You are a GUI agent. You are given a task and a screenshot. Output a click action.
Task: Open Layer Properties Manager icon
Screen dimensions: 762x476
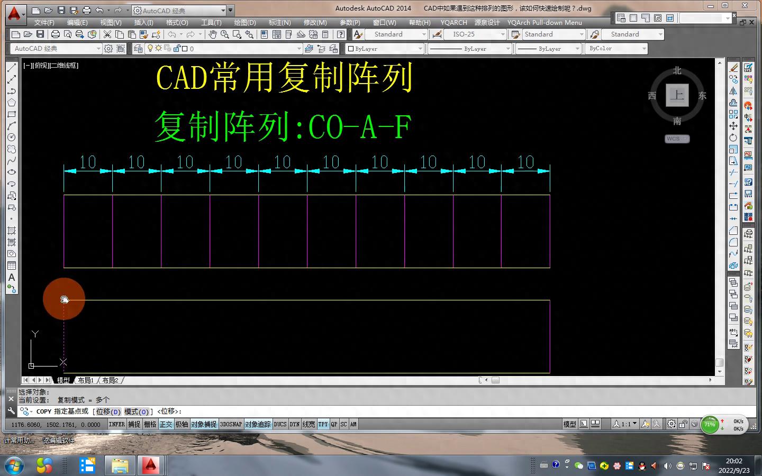[x=138, y=49]
